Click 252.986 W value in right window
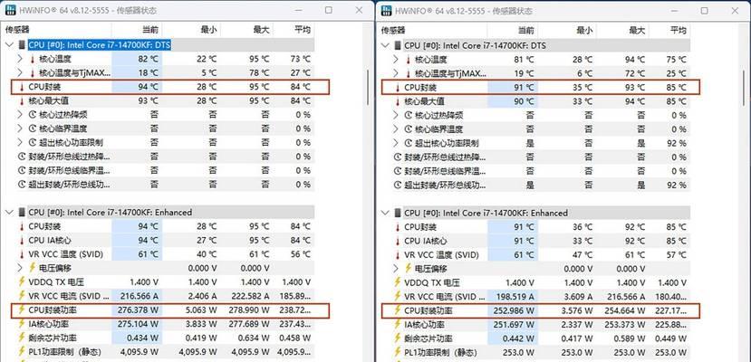 click(514, 310)
